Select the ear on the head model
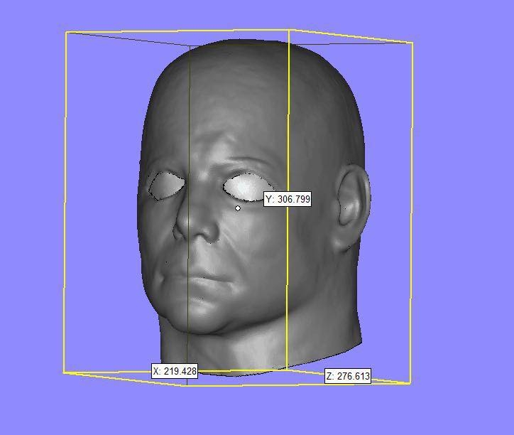The height and width of the screenshot is (435, 514). pyautogui.click(x=354, y=208)
